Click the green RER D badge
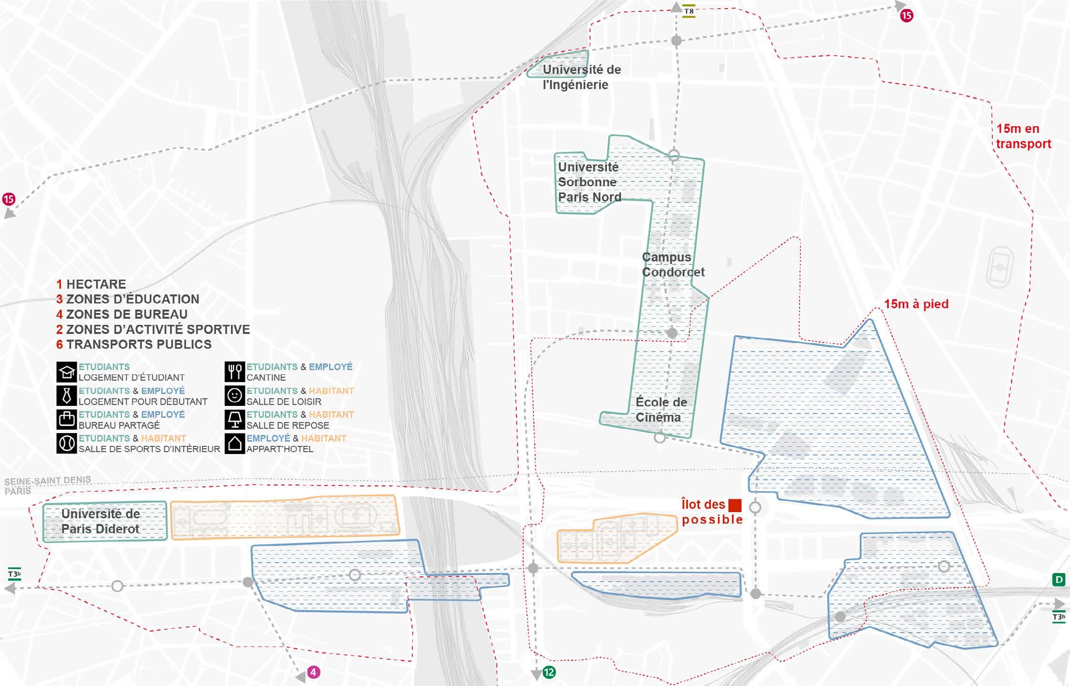The width and height of the screenshot is (1070, 686). pyautogui.click(x=1059, y=580)
